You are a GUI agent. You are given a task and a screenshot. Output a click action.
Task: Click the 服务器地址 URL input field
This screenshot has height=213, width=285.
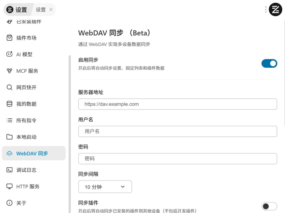tap(178, 104)
